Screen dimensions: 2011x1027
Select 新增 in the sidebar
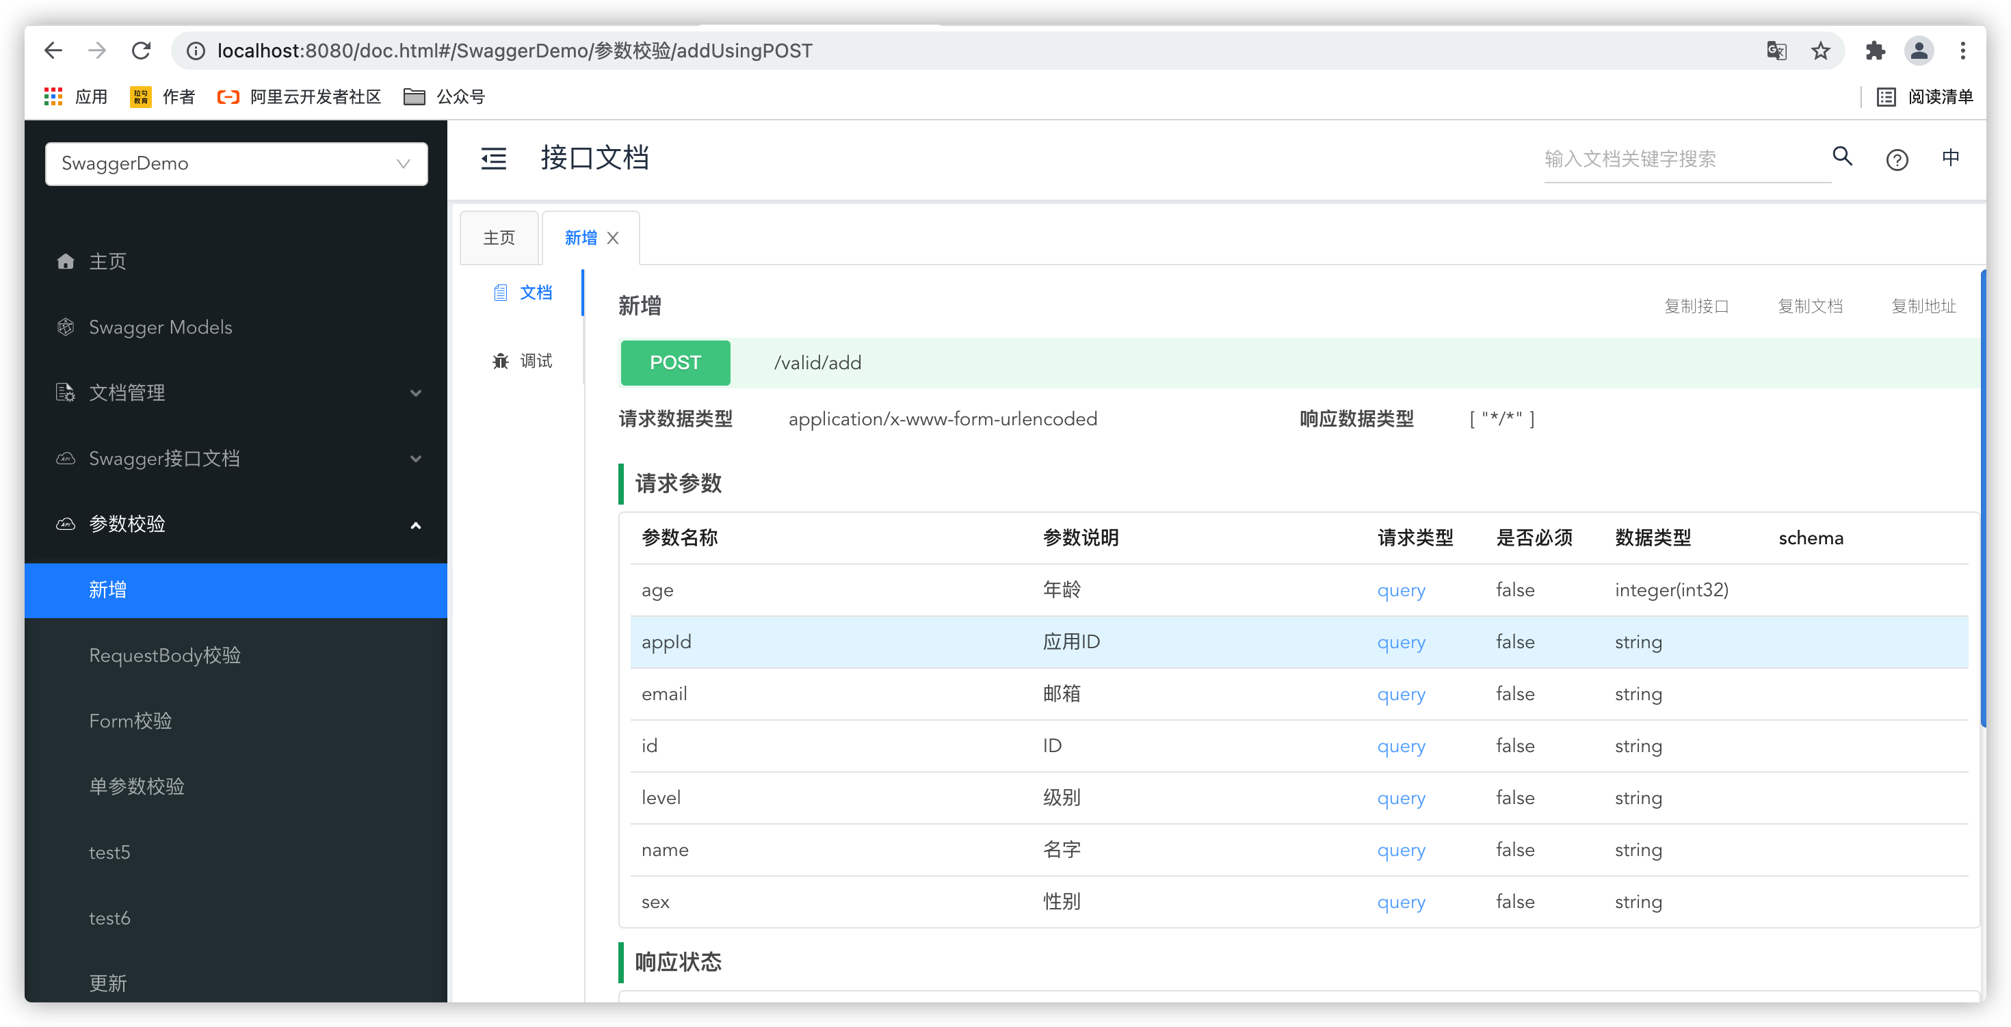coord(236,590)
